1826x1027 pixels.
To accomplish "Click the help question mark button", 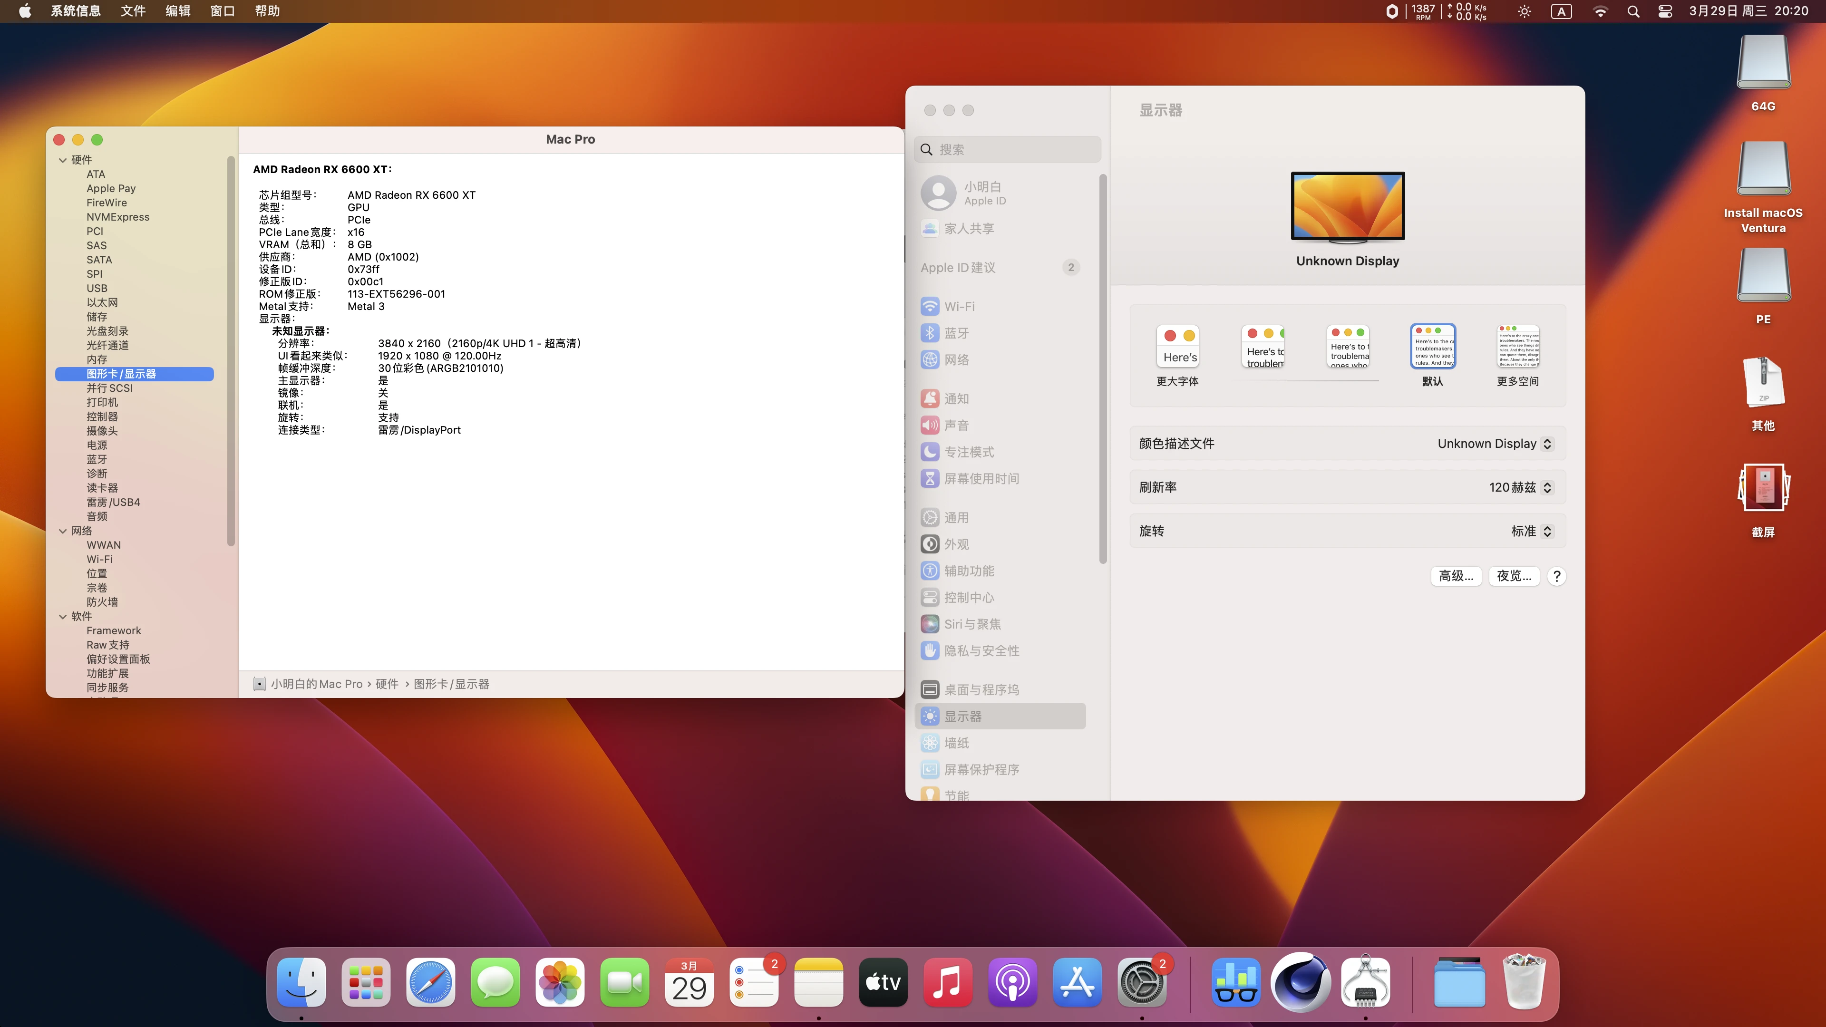I will [1557, 576].
